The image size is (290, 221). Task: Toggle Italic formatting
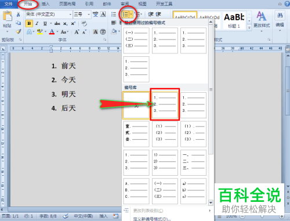tap(37, 23)
